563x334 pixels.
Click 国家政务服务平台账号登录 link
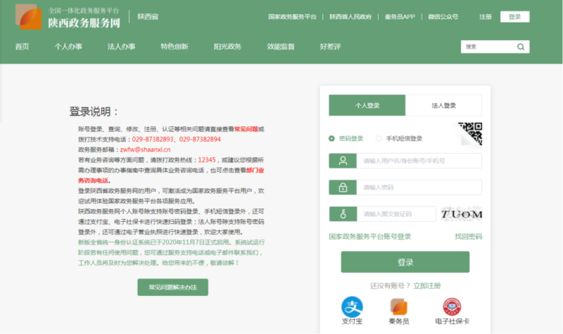coord(370,237)
